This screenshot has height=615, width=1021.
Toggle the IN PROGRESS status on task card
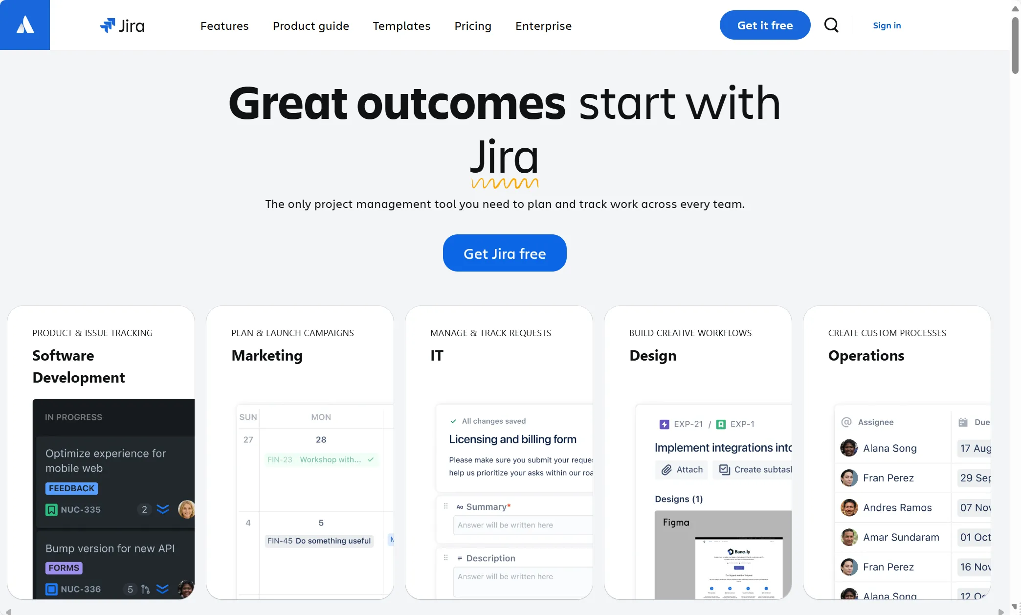[x=72, y=416]
